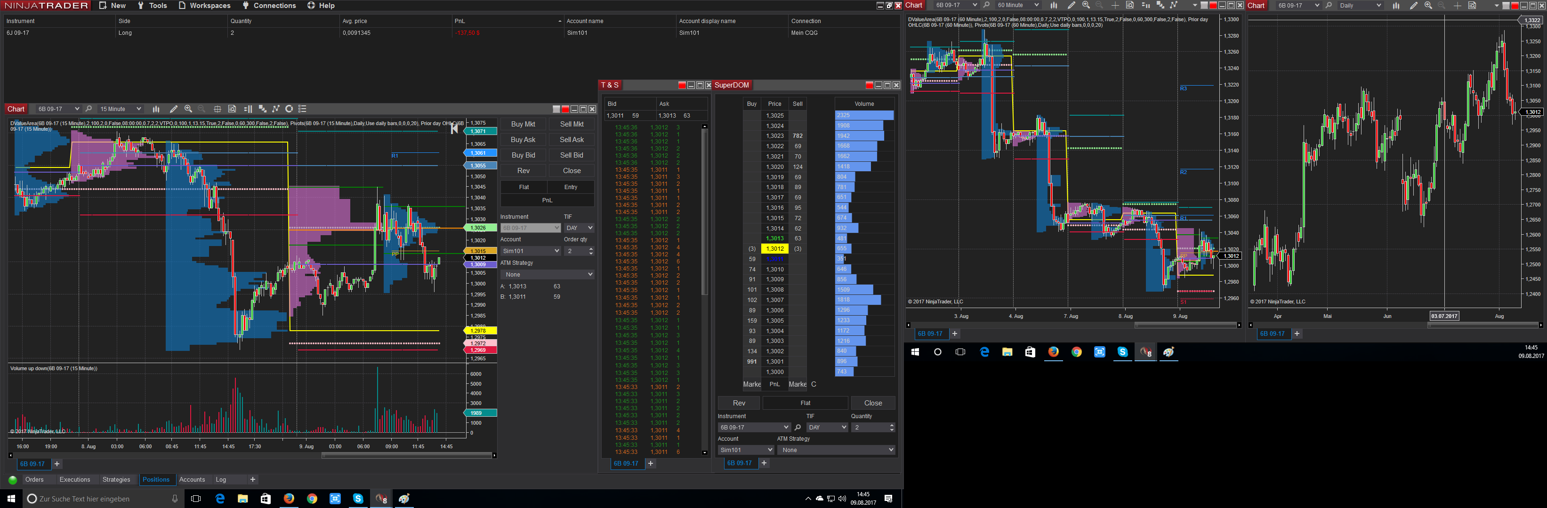Open chart style in 15 Minute chart toolbar

coord(156,109)
